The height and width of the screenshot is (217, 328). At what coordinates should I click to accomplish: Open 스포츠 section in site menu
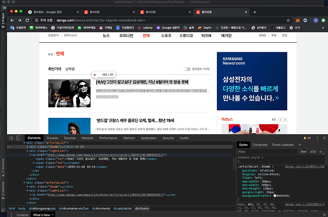coord(166,36)
